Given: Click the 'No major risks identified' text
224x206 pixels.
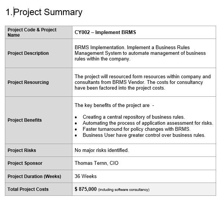Looking at the screenshot, I should pyautogui.click(x=102, y=150).
